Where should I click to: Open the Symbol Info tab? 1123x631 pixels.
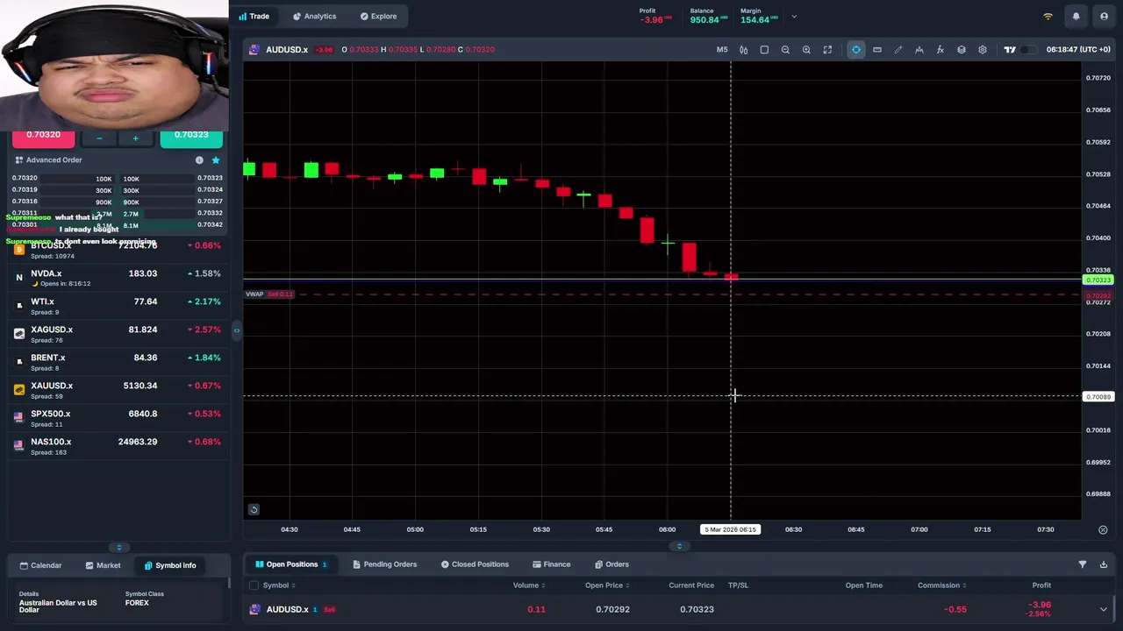(x=170, y=565)
